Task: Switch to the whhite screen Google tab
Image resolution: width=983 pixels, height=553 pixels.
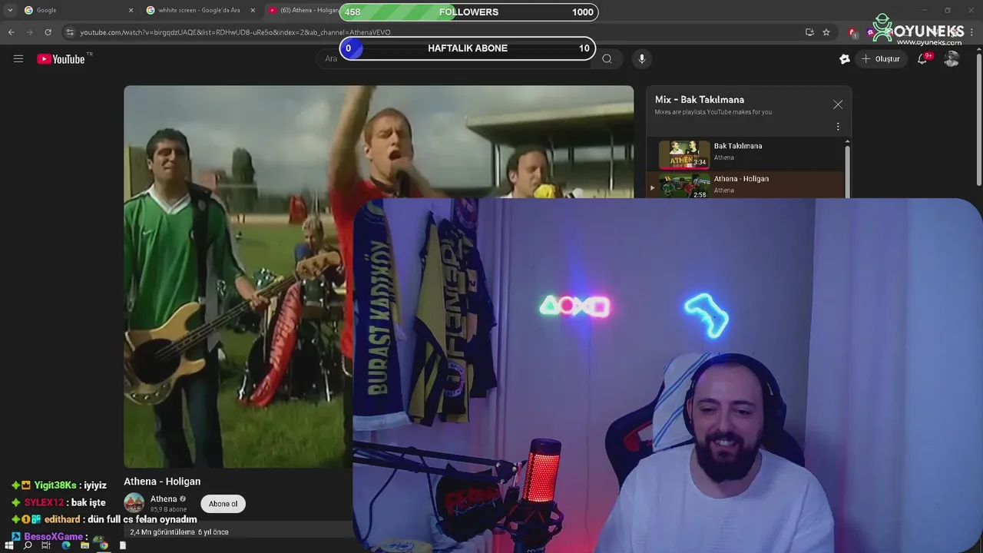Action: click(x=200, y=10)
